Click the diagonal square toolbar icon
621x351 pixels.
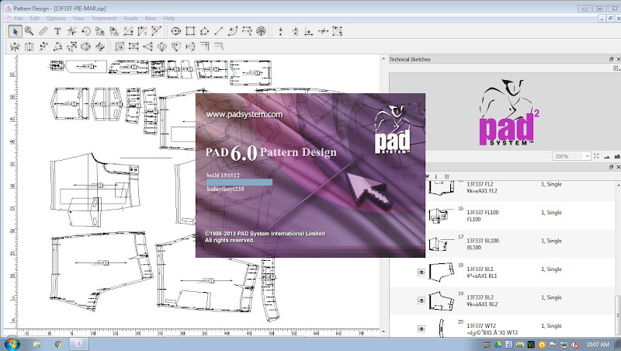pos(120,47)
